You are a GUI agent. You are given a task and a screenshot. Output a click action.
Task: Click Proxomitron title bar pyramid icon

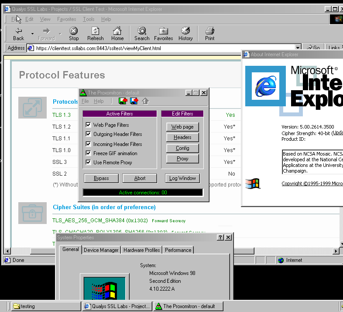83,93
